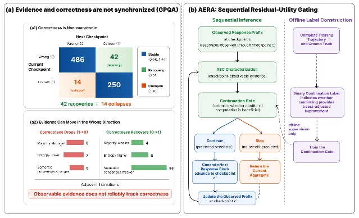Select the 14 collapse matrix cell

78,85
